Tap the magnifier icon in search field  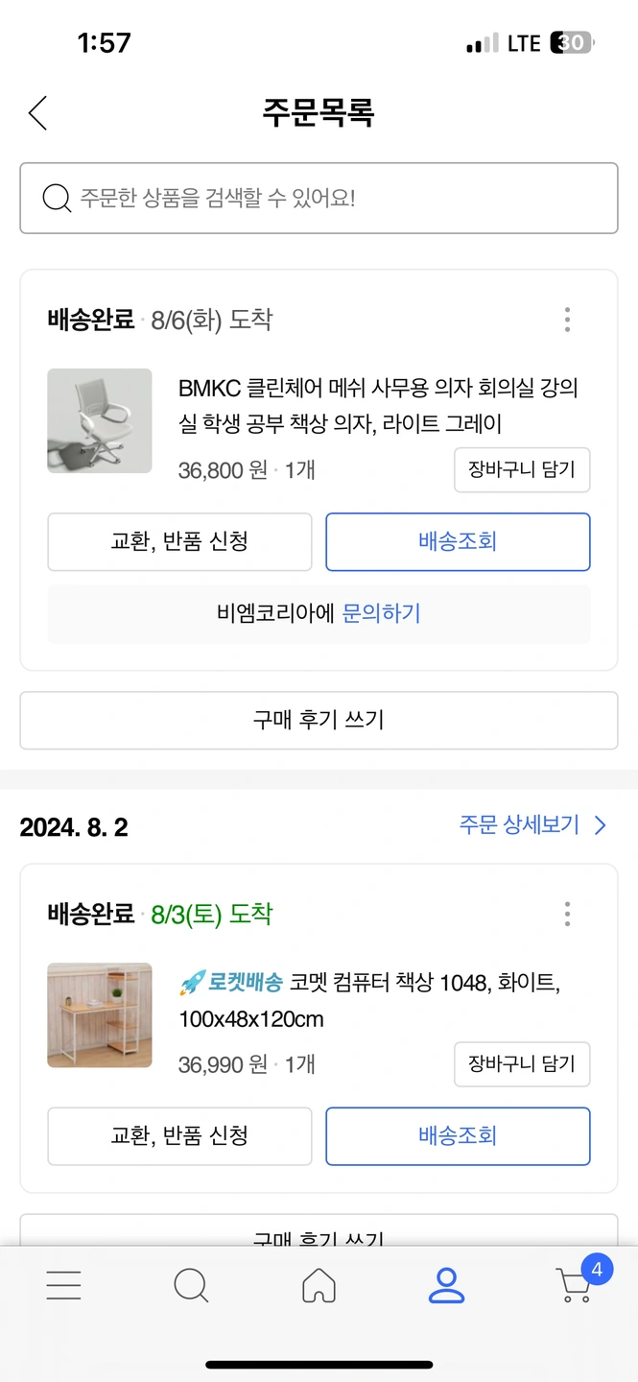(58, 199)
